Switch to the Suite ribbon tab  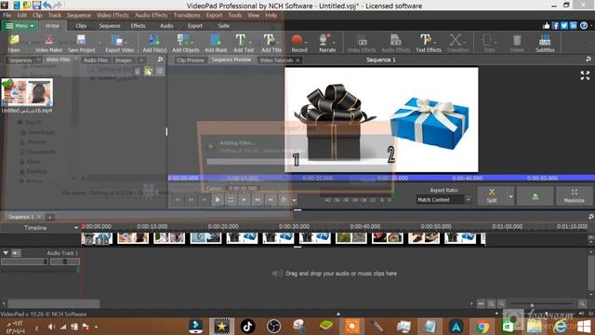coord(223,26)
